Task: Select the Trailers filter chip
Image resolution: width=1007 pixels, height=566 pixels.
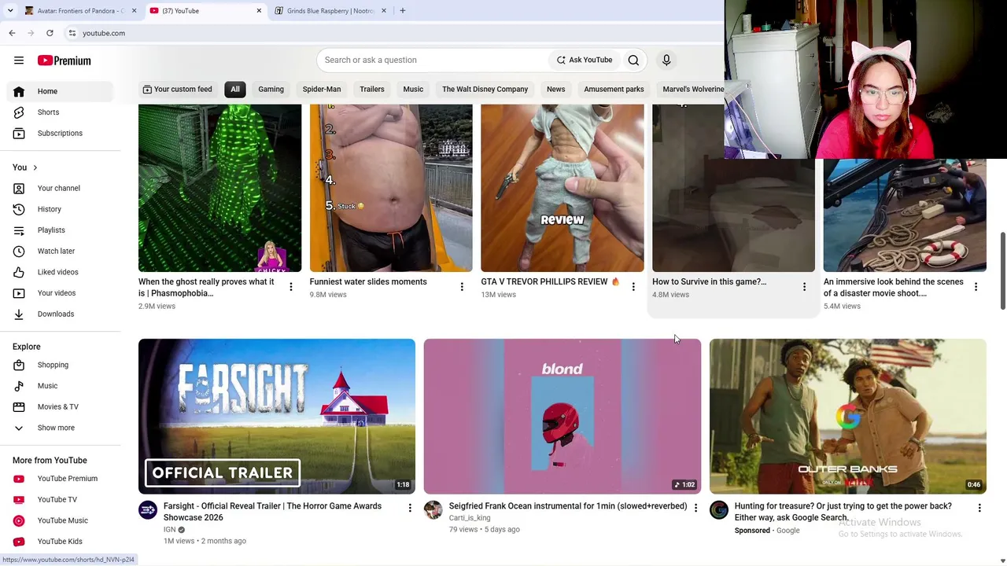Action: coord(372,89)
